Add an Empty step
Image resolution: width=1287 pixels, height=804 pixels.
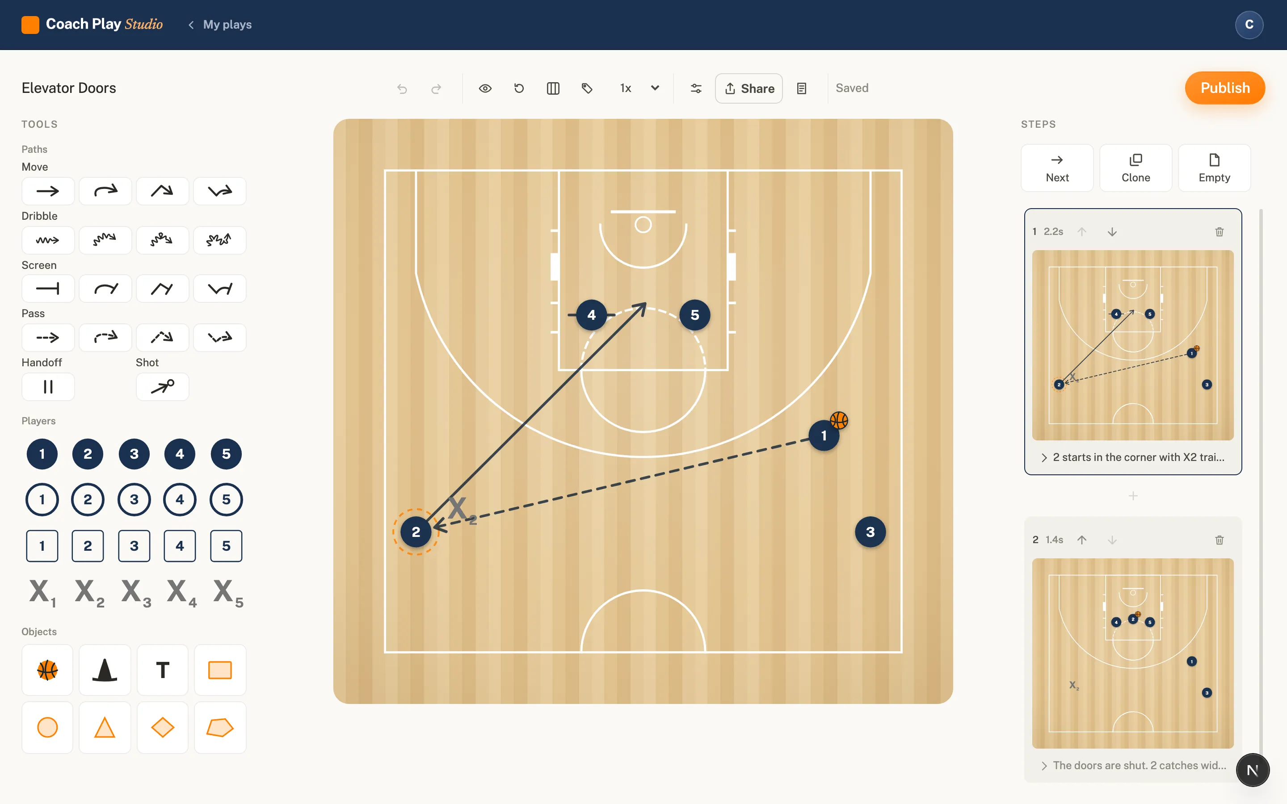[1214, 168]
